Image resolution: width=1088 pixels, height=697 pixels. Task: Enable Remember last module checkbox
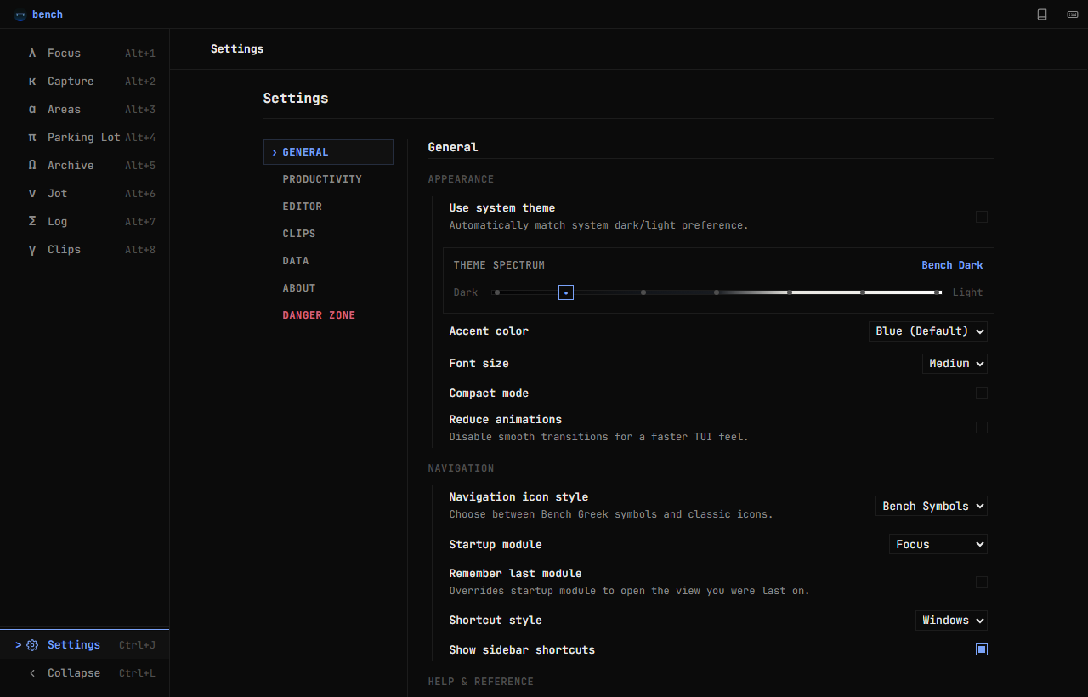[x=982, y=582]
